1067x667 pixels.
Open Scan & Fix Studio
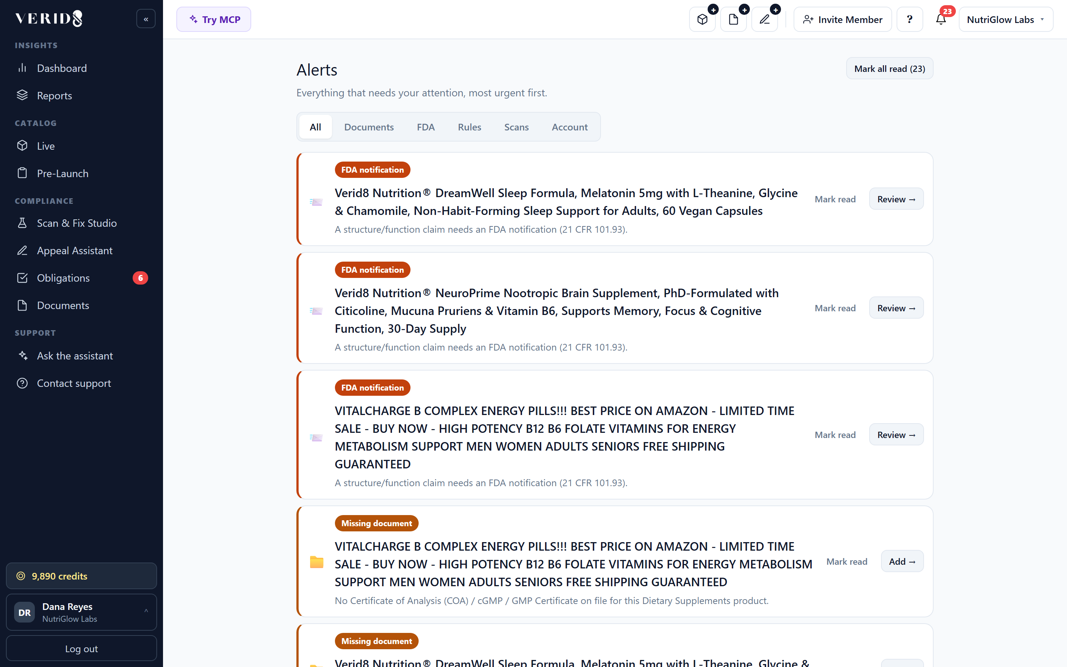[x=82, y=223]
